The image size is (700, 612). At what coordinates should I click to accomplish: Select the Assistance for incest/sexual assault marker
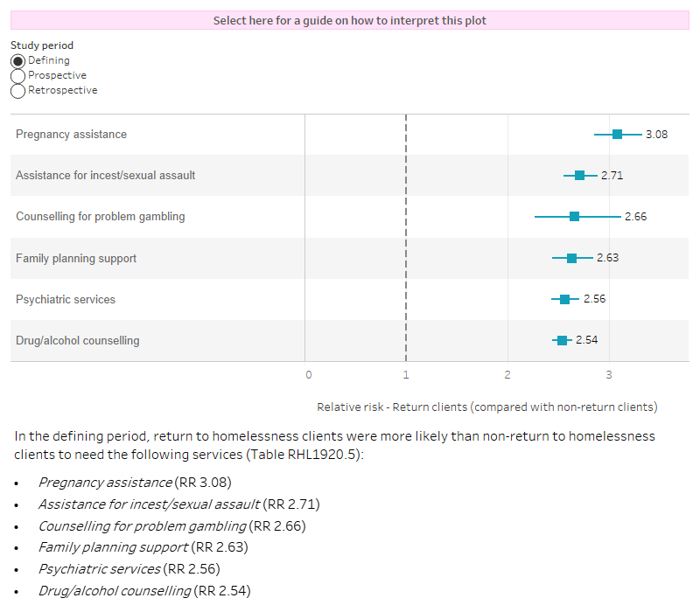[580, 175]
